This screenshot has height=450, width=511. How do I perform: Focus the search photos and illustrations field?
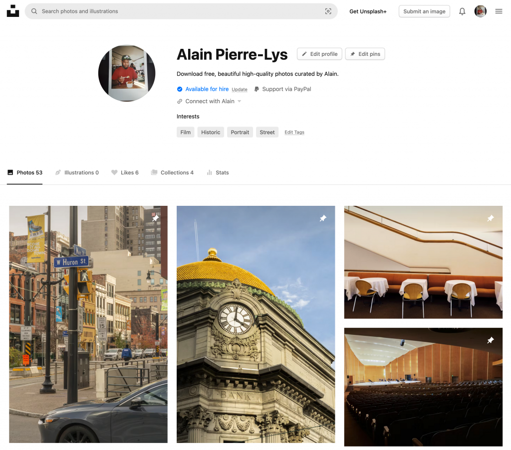click(x=180, y=11)
